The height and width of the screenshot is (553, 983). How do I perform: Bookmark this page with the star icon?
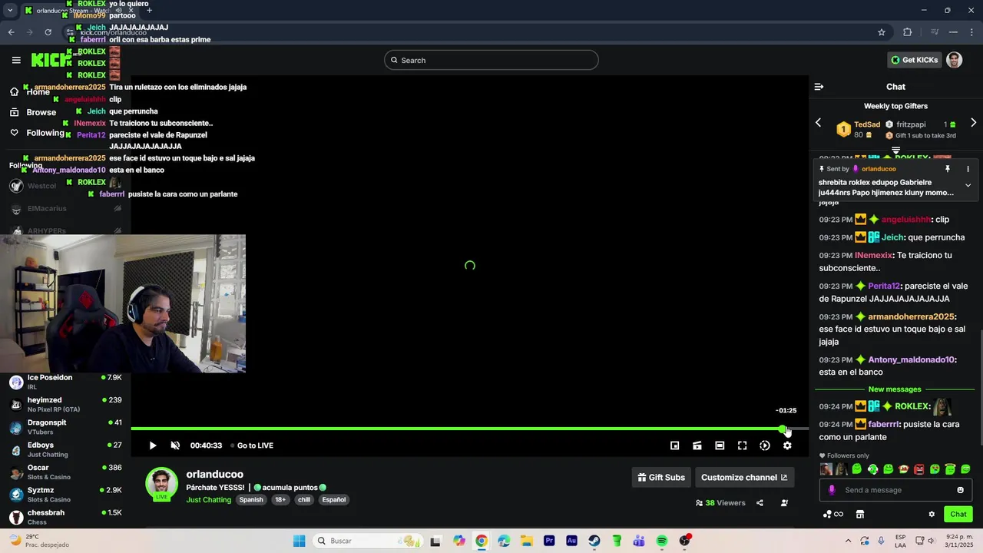tap(882, 32)
